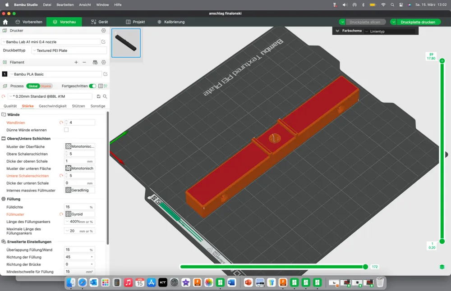Open Safari from the dock

pos(82,283)
